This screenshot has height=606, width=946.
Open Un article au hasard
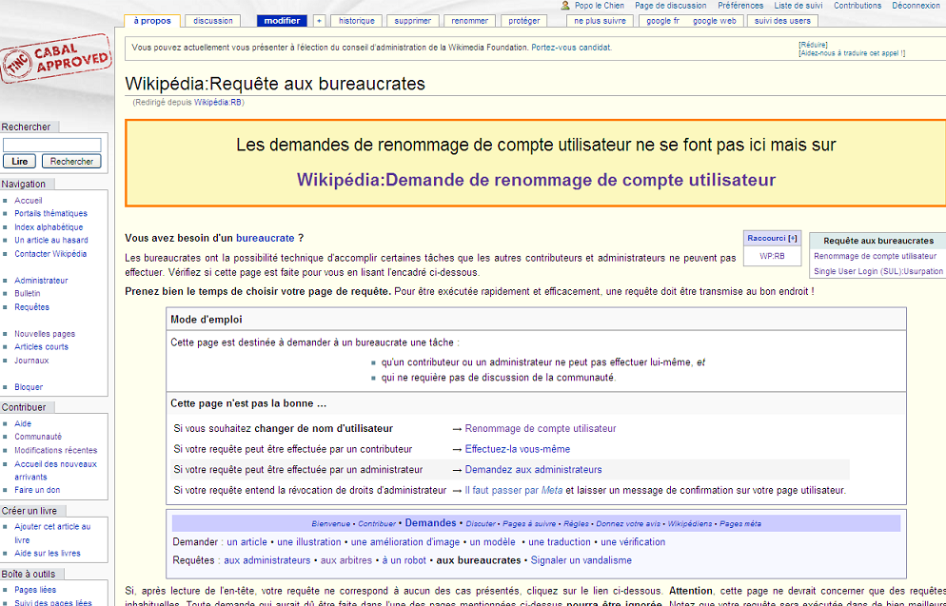[x=51, y=240]
